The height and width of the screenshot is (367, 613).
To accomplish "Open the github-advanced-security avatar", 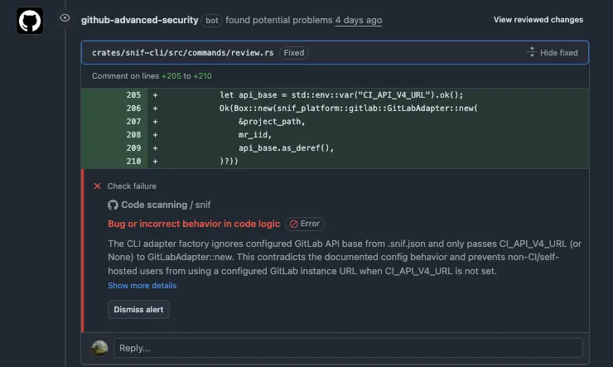I will point(30,21).
